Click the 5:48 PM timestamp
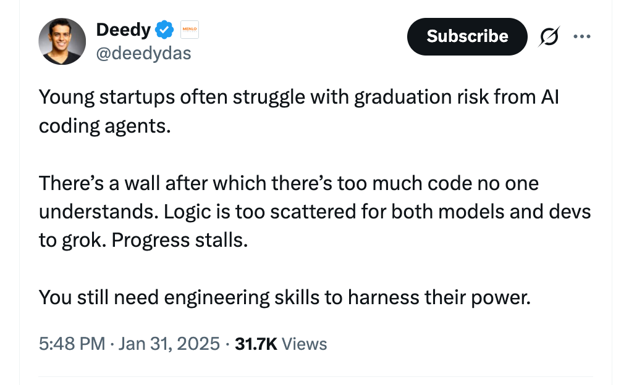Viewport: 629px width, 385px height. click(x=72, y=344)
